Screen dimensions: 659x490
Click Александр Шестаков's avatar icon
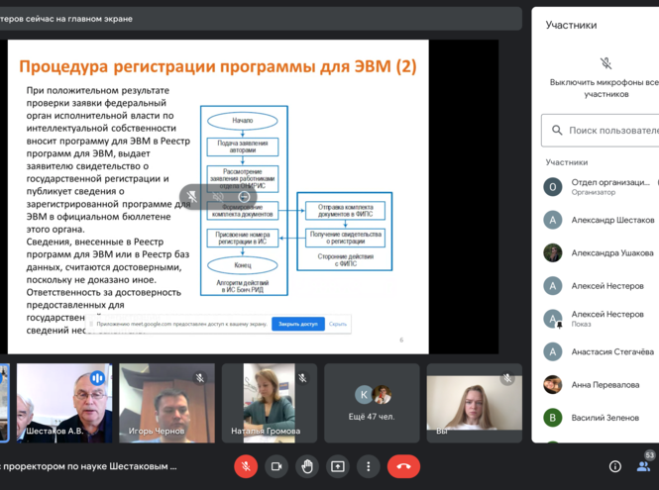[x=553, y=220]
